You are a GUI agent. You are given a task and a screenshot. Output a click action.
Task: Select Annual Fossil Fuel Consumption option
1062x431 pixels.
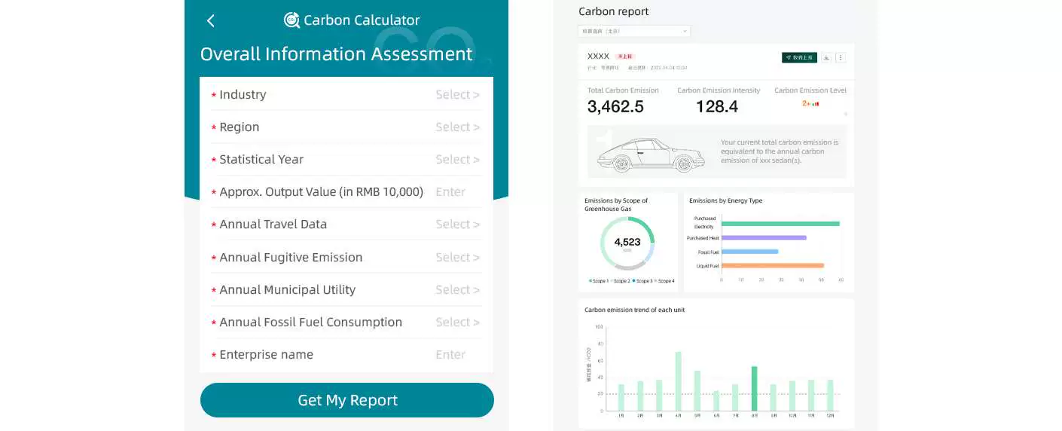pos(346,322)
